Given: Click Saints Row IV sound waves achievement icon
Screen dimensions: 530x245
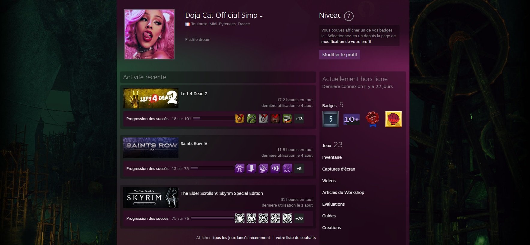Looking at the screenshot, I should (x=275, y=168).
